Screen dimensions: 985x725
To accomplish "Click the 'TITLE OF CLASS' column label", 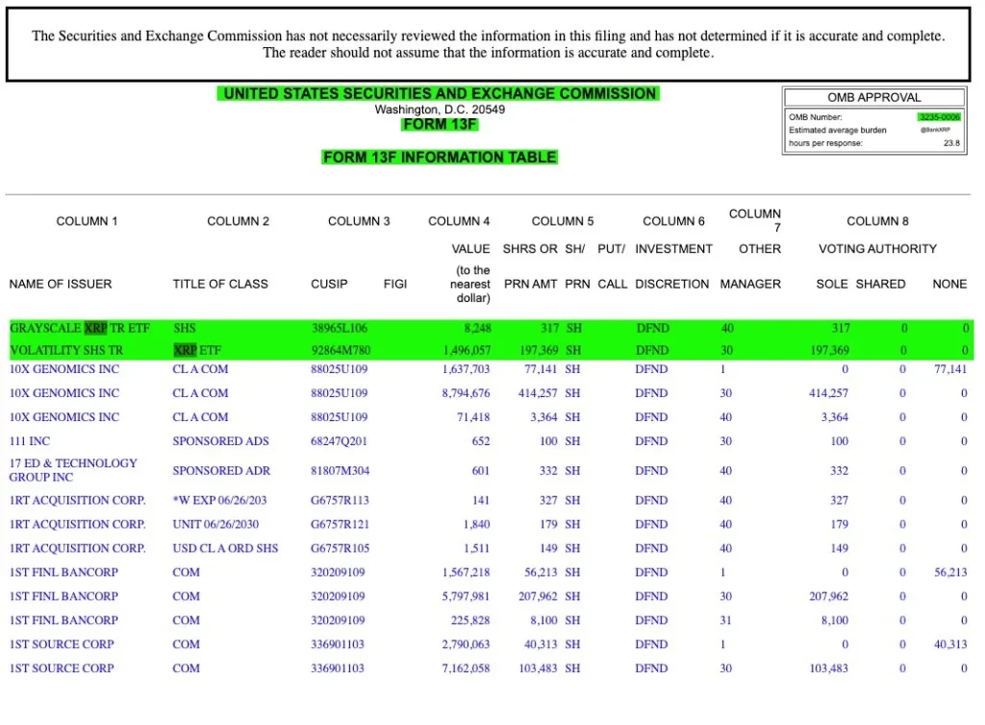I will pos(220,284).
